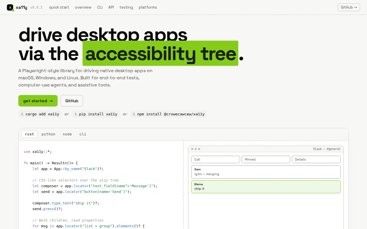The width and height of the screenshot is (367, 229).
Task: Click the composer.type_text("ship it") line
Action: (66, 203)
